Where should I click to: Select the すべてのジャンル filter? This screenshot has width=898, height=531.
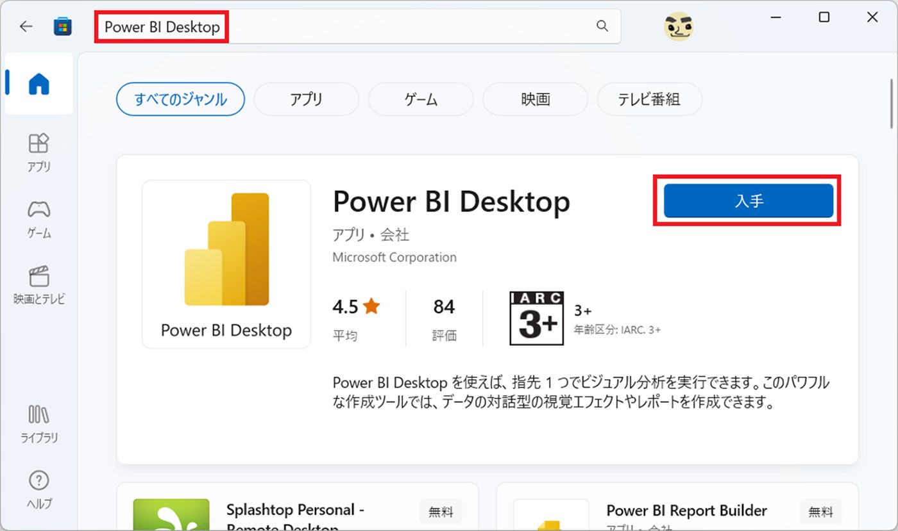coord(180,99)
